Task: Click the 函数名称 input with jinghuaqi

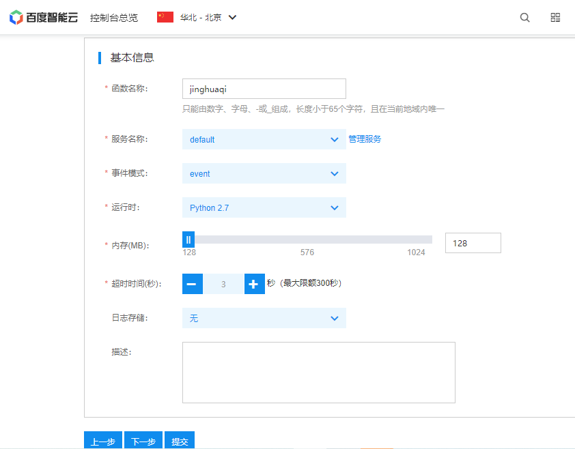Action: pos(264,89)
